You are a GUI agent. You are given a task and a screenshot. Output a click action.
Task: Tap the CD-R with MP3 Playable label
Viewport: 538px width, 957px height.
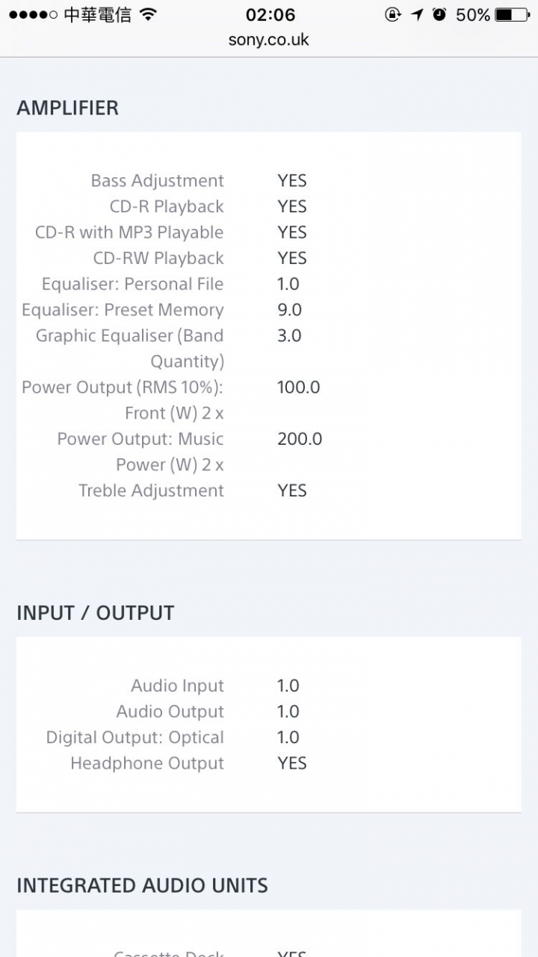pyautogui.click(x=129, y=233)
